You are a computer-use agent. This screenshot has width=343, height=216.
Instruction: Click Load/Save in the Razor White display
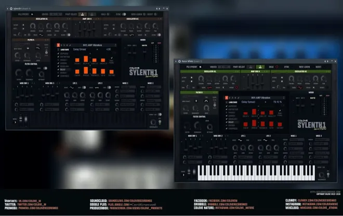(x=232, y=103)
